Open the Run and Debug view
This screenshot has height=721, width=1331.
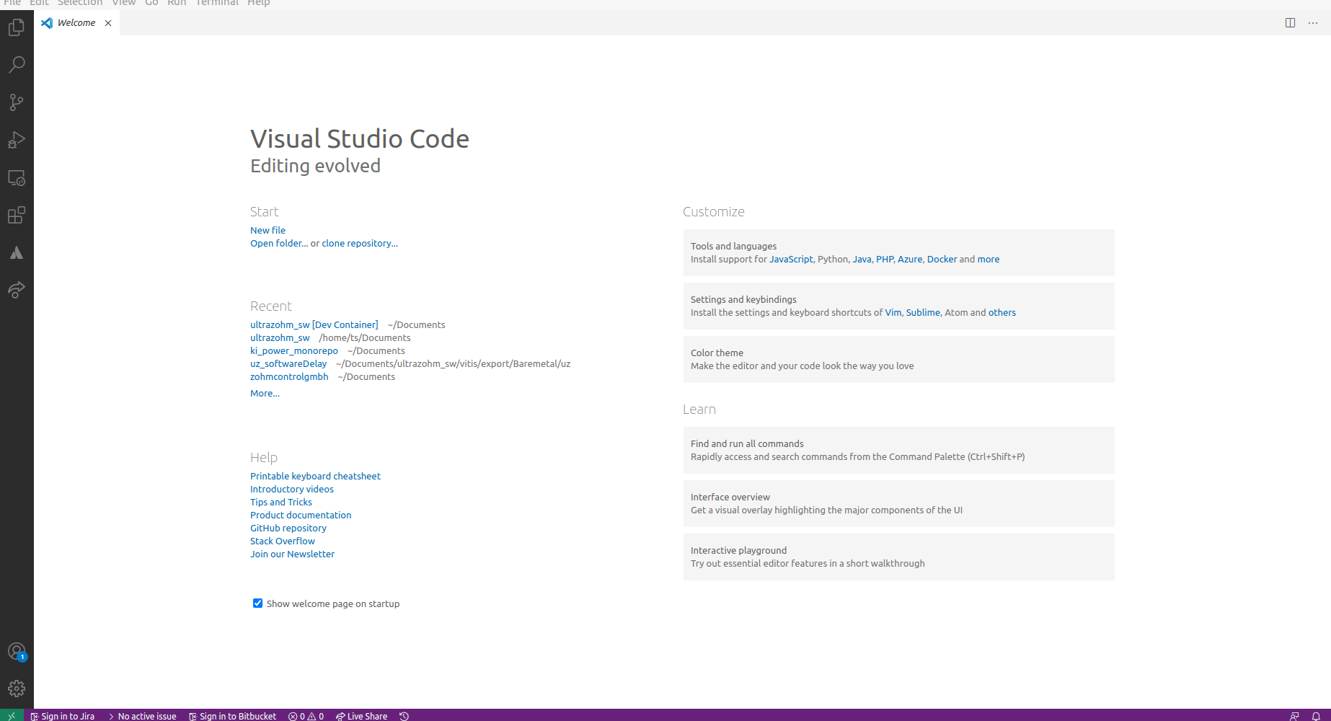[16, 140]
